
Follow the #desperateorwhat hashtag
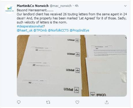pyautogui.click(x=30, y=26)
